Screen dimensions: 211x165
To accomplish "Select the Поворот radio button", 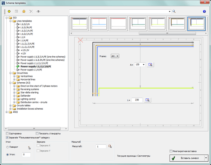I will (x=8, y=147).
